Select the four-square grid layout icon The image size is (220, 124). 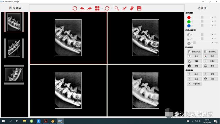coord(97,8)
